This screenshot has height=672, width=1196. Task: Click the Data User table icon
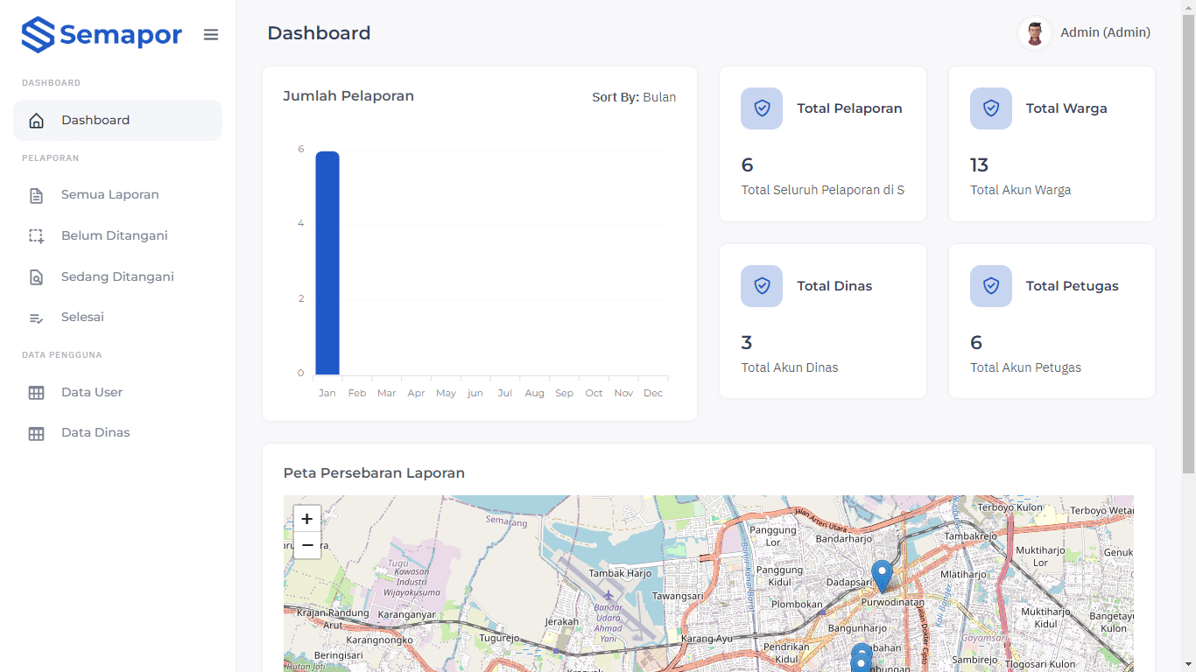coord(36,393)
